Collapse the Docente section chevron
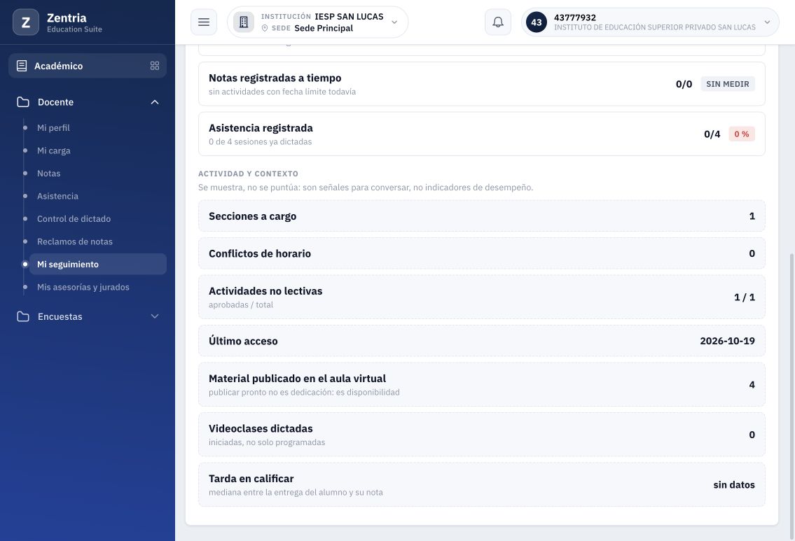The height and width of the screenshot is (541, 795). pos(155,101)
